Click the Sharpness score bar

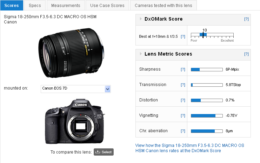click(x=207, y=70)
